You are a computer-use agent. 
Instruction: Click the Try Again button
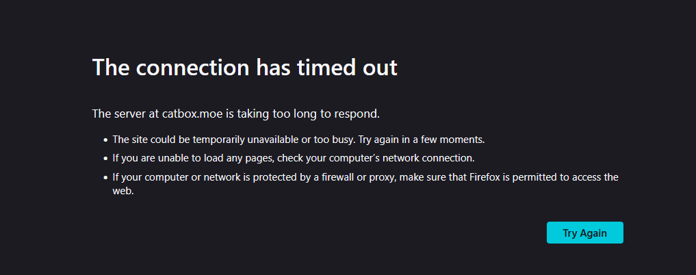[584, 233]
